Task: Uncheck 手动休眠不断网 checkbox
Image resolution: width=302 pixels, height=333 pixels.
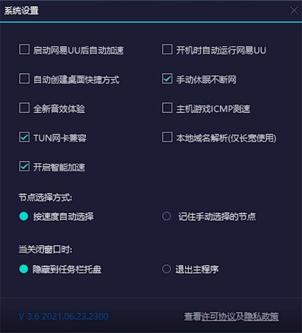Action: tap(167, 78)
